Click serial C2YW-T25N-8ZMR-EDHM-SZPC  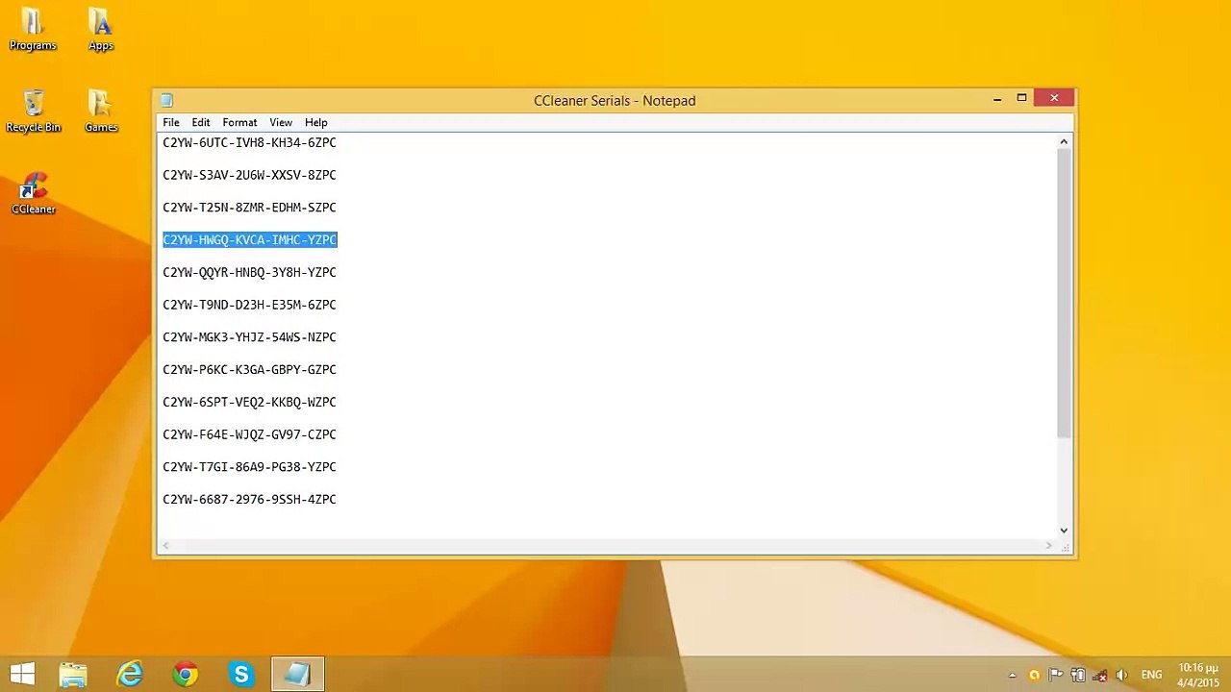click(249, 208)
